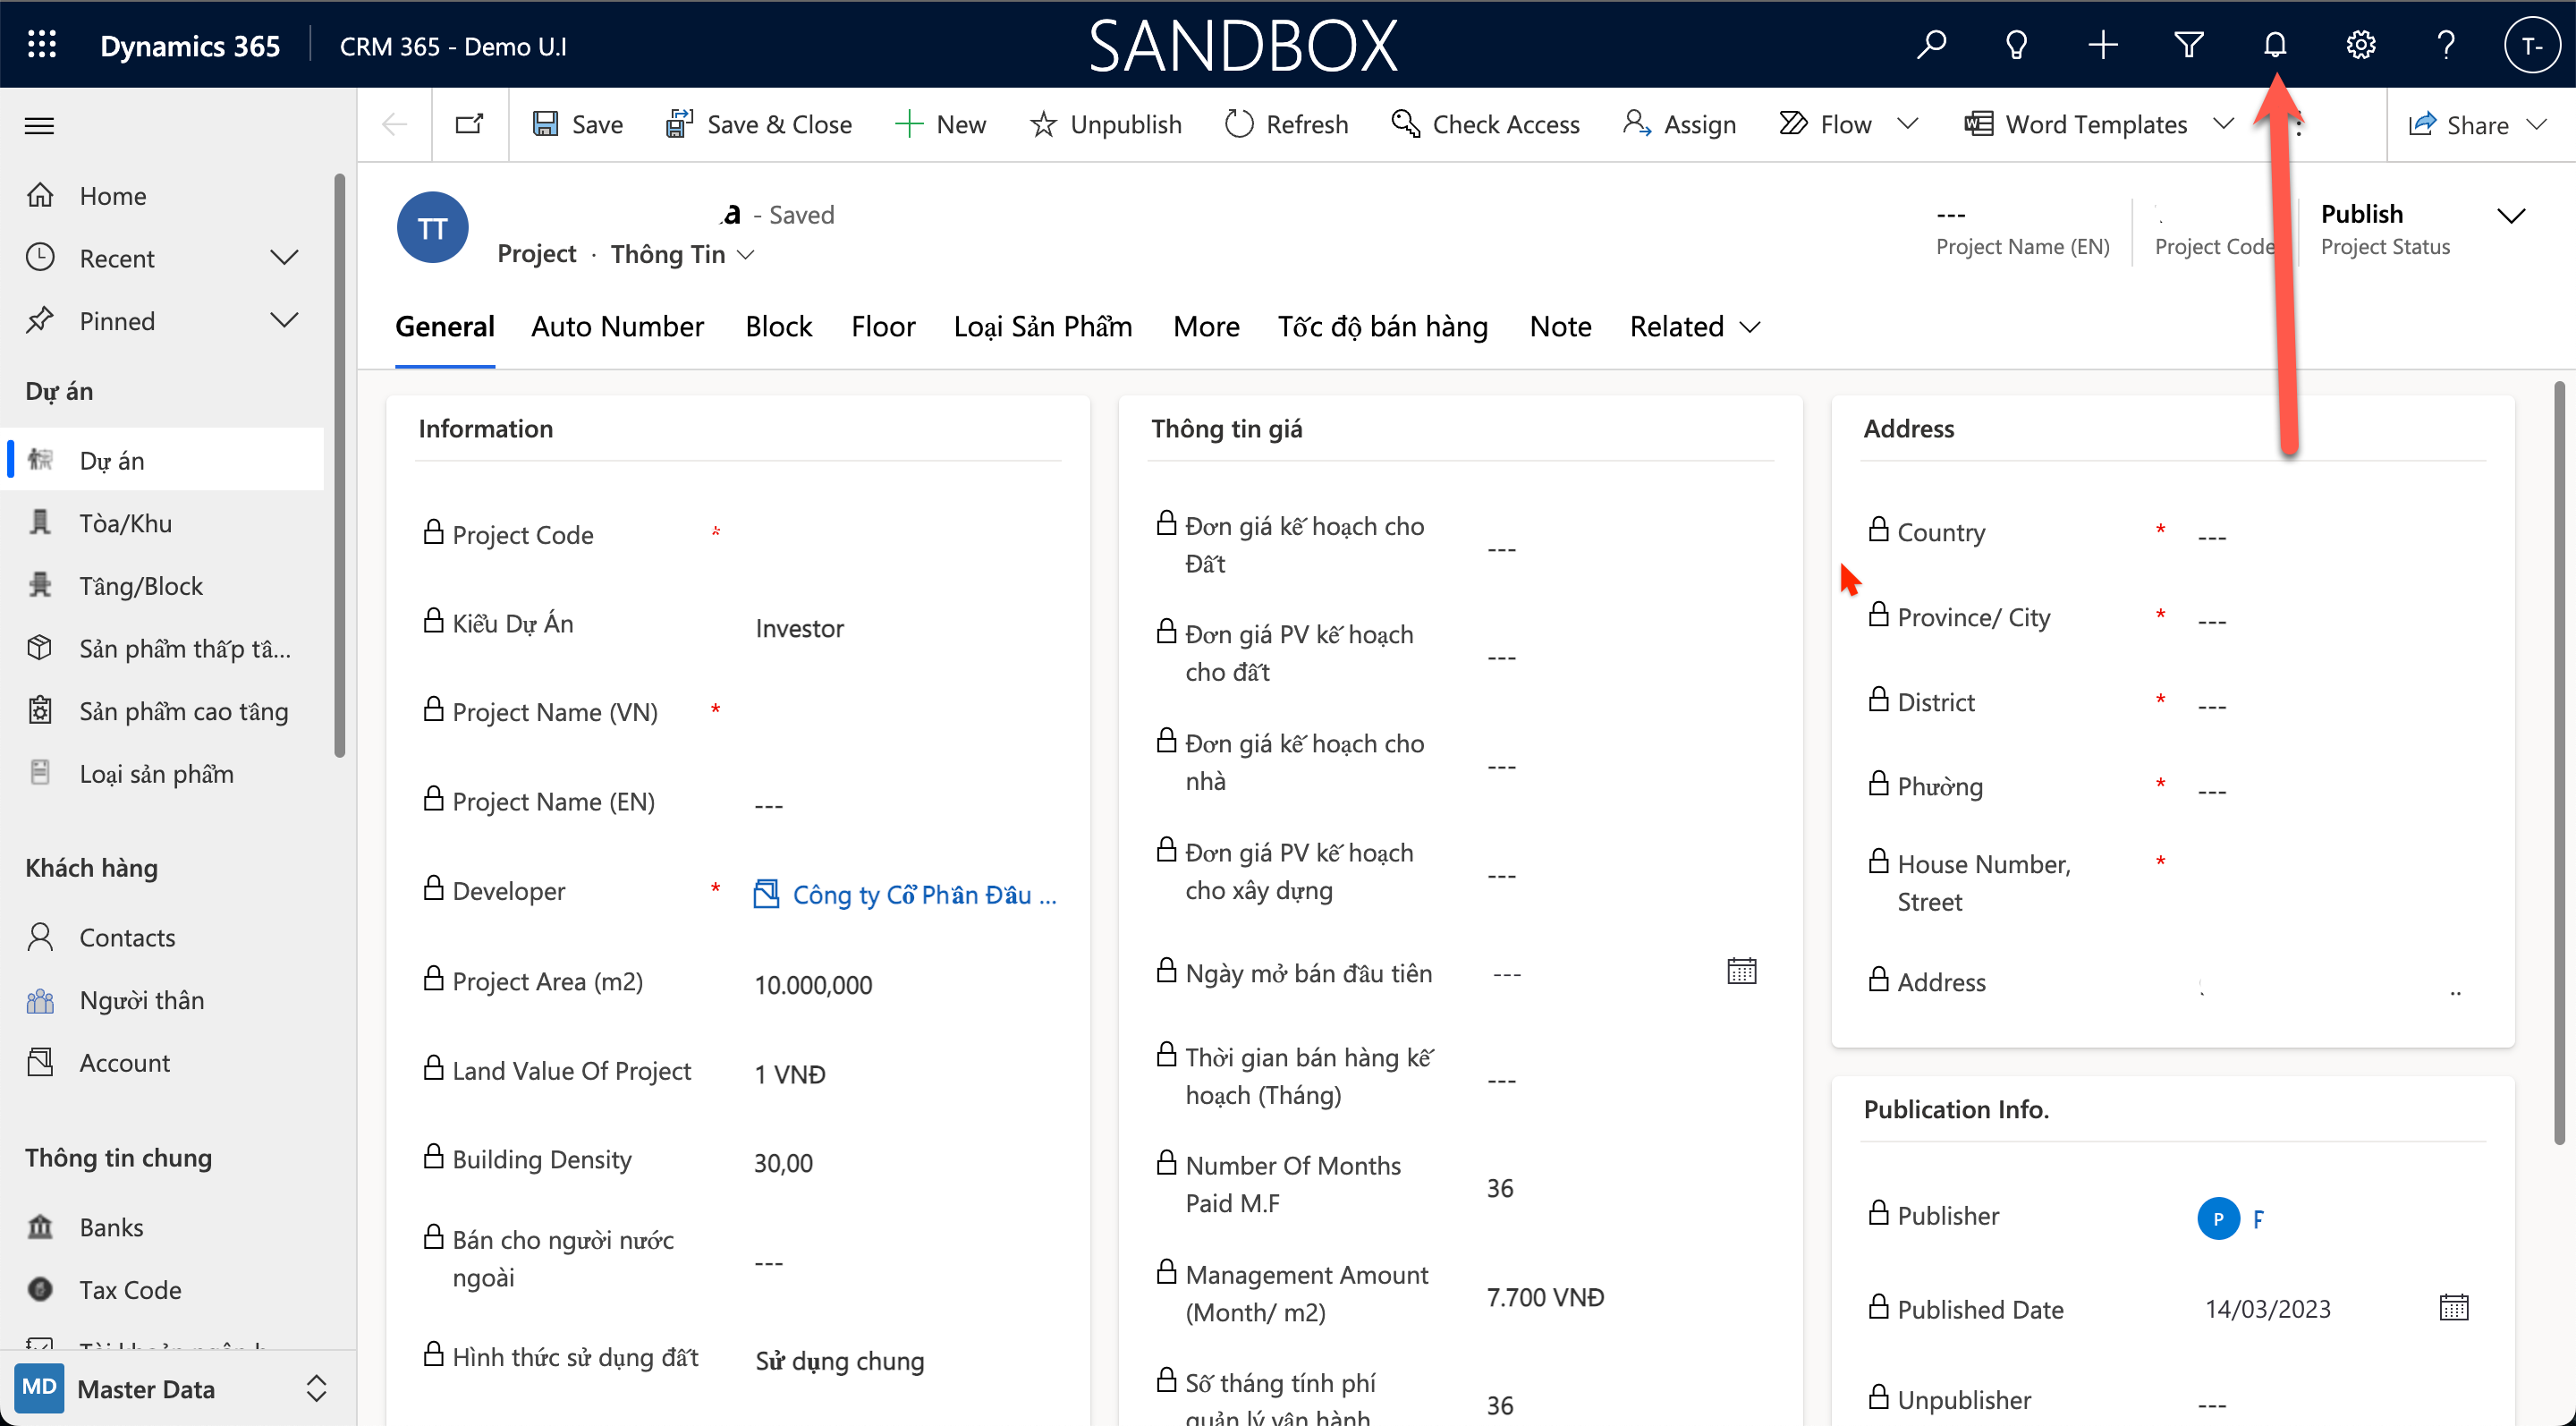Click the TT record avatar
This screenshot has height=1426, width=2576.
432,228
